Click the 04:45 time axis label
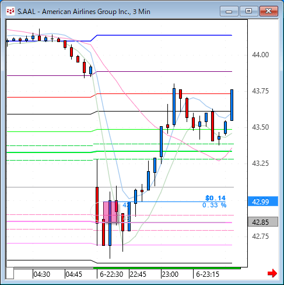284x285 pixels. click(74, 274)
